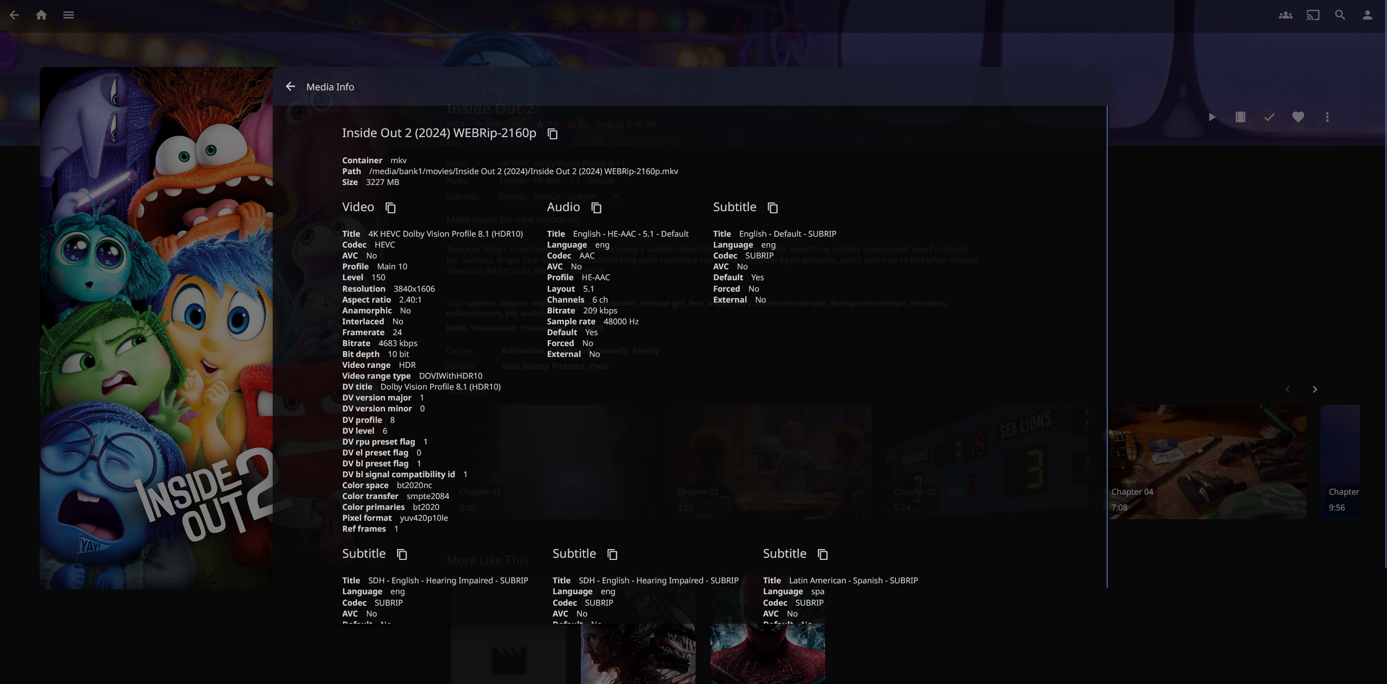Open the search icon in header
1387x684 pixels.
(x=1340, y=15)
